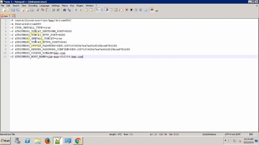Open the Replace dialog from the toolbar
Viewport: 259px width, 145px height.
point(69,10)
